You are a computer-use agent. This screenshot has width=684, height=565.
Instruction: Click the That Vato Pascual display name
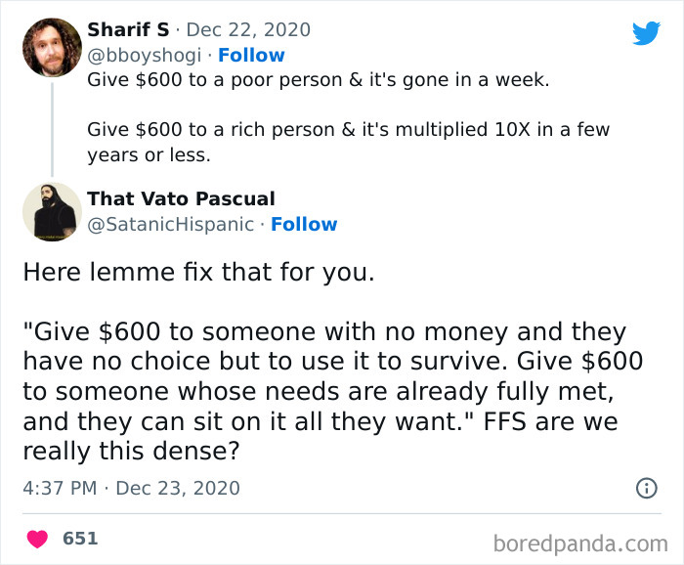click(181, 199)
